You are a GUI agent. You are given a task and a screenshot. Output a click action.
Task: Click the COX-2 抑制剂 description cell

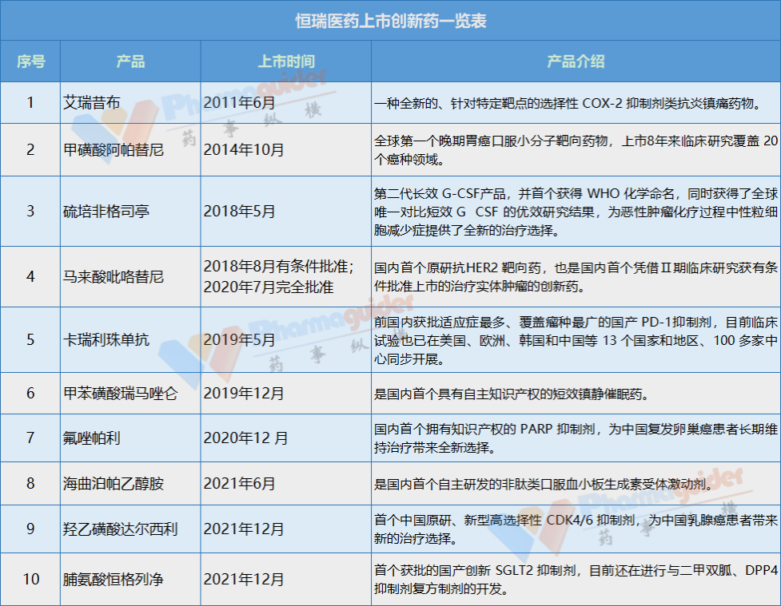pyautogui.click(x=566, y=104)
